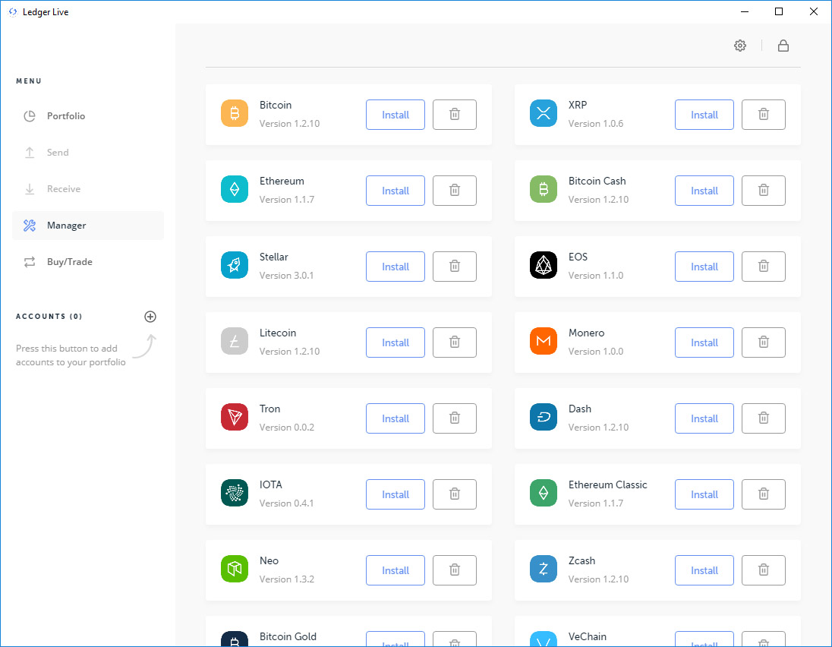Go to Buy/Trade in the menu
The width and height of the screenshot is (832, 647).
coord(88,262)
